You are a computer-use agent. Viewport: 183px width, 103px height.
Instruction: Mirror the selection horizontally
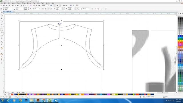pyautogui.click(x=43, y=9)
